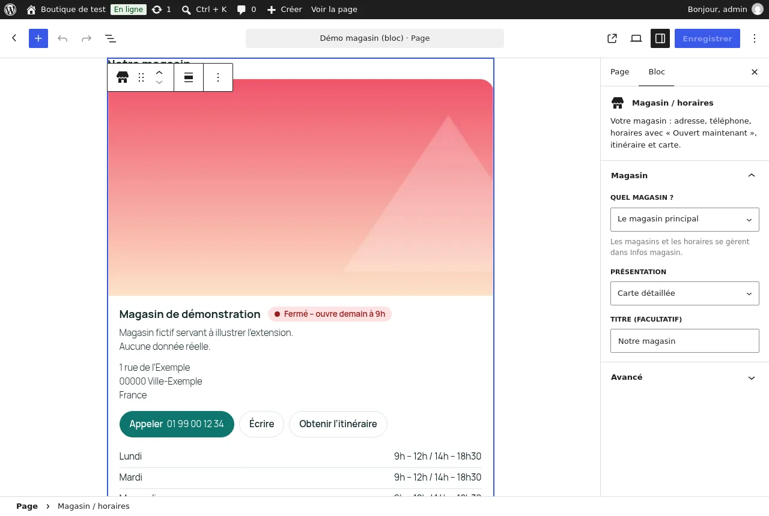The image size is (769, 516).
Task: Select Magasin / horaires in the breadcrumb
Action: click(x=94, y=506)
